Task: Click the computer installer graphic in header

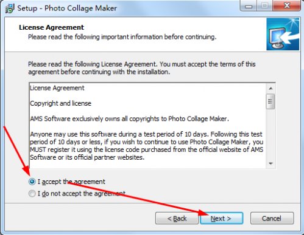Action: [x=283, y=34]
